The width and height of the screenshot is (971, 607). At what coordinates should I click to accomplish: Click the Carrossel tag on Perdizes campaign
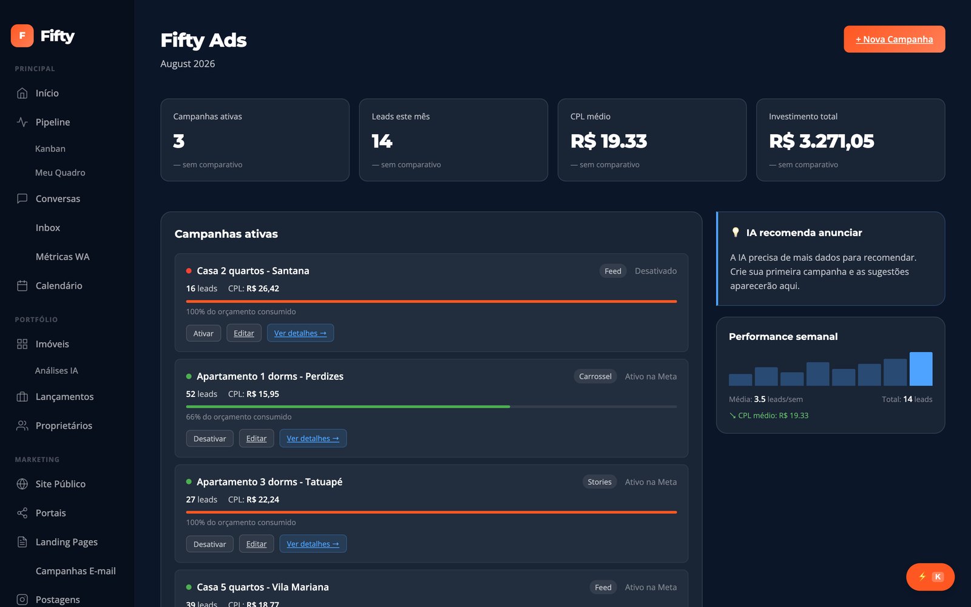pos(595,376)
